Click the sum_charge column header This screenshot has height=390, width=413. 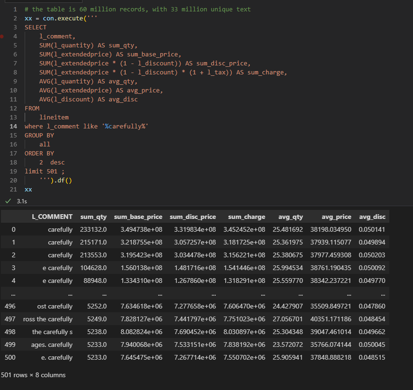coord(246,217)
